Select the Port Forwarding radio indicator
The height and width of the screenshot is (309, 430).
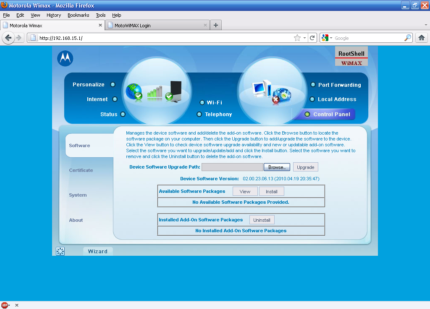pos(313,85)
